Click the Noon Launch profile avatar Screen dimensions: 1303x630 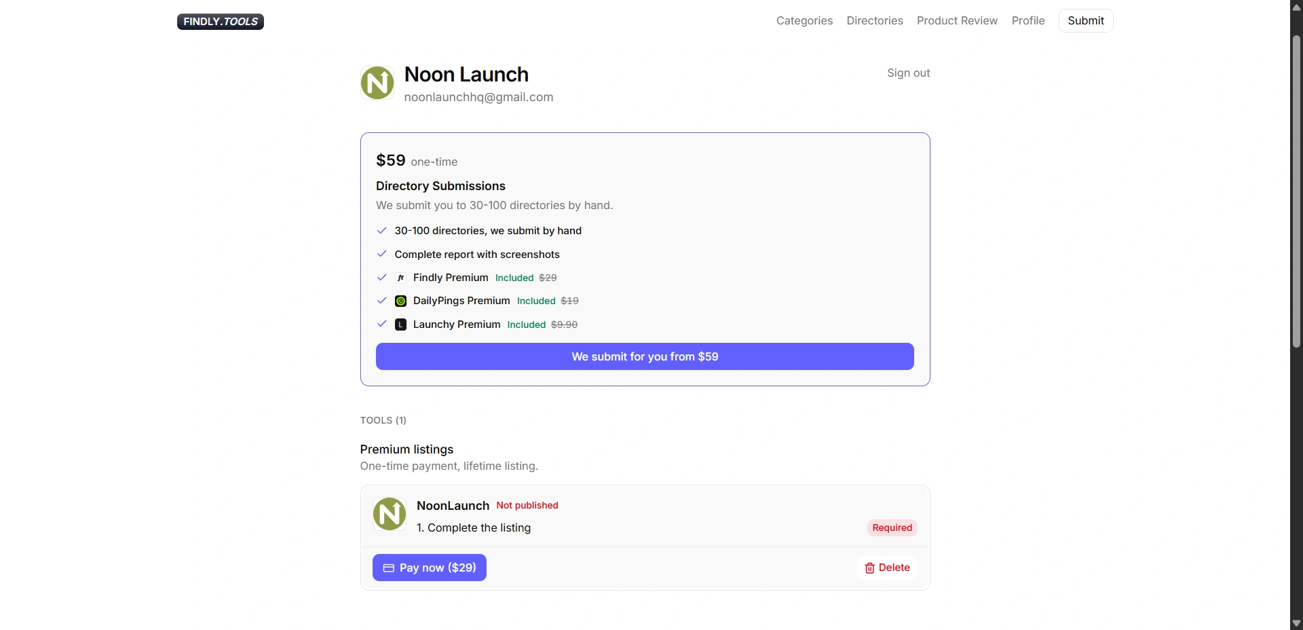point(377,83)
